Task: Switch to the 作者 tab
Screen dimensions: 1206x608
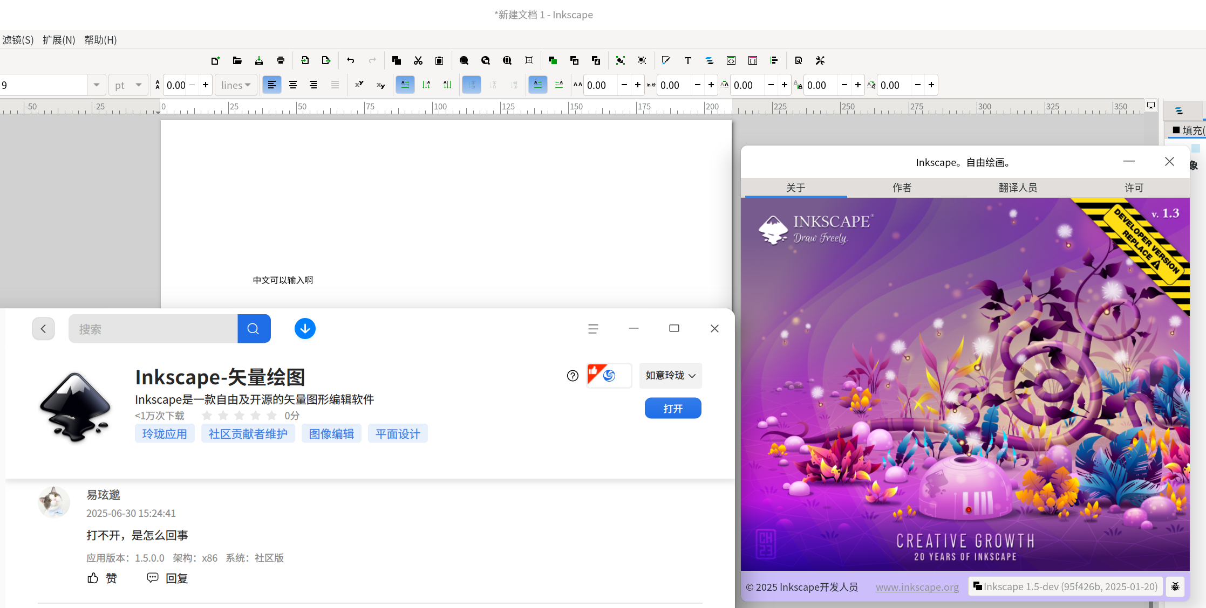Action: click(902, 188)
